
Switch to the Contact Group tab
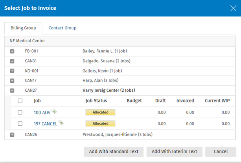[x=63, y=28]
